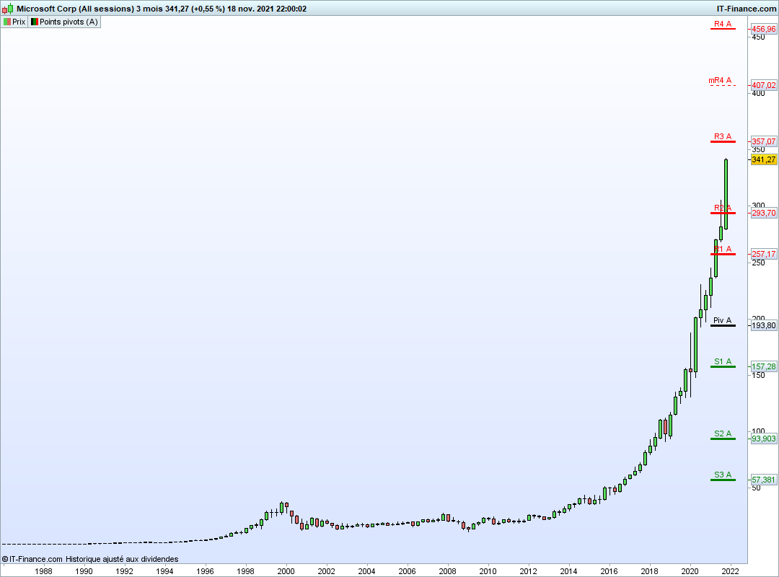Click the 407,02 price tag on axis
Image resolution: width=779 pixels, height=577 pixels.
tap(764, 85)
